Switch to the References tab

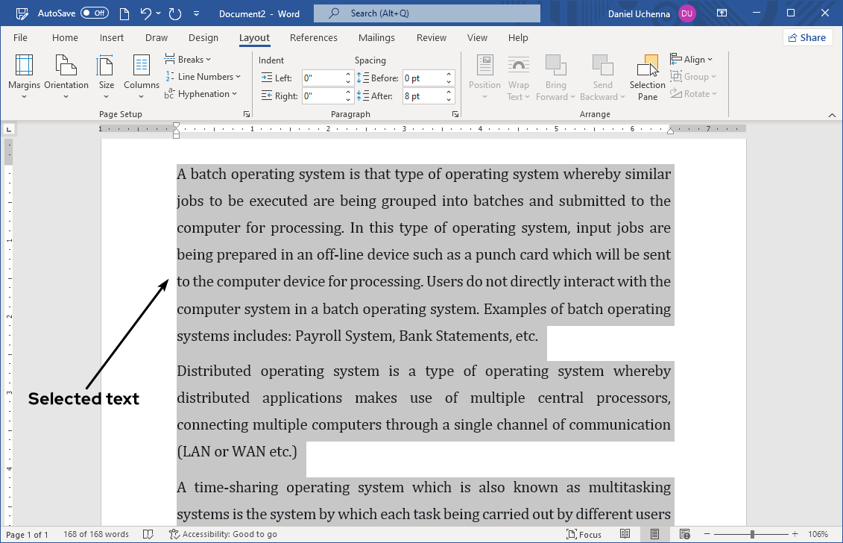point(314,37)
